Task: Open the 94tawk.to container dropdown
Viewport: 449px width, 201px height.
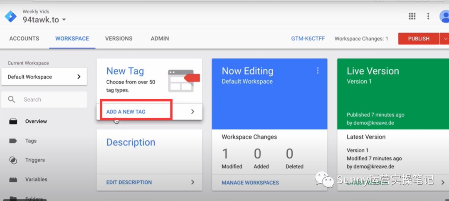Action: click(x=44, y=20)
